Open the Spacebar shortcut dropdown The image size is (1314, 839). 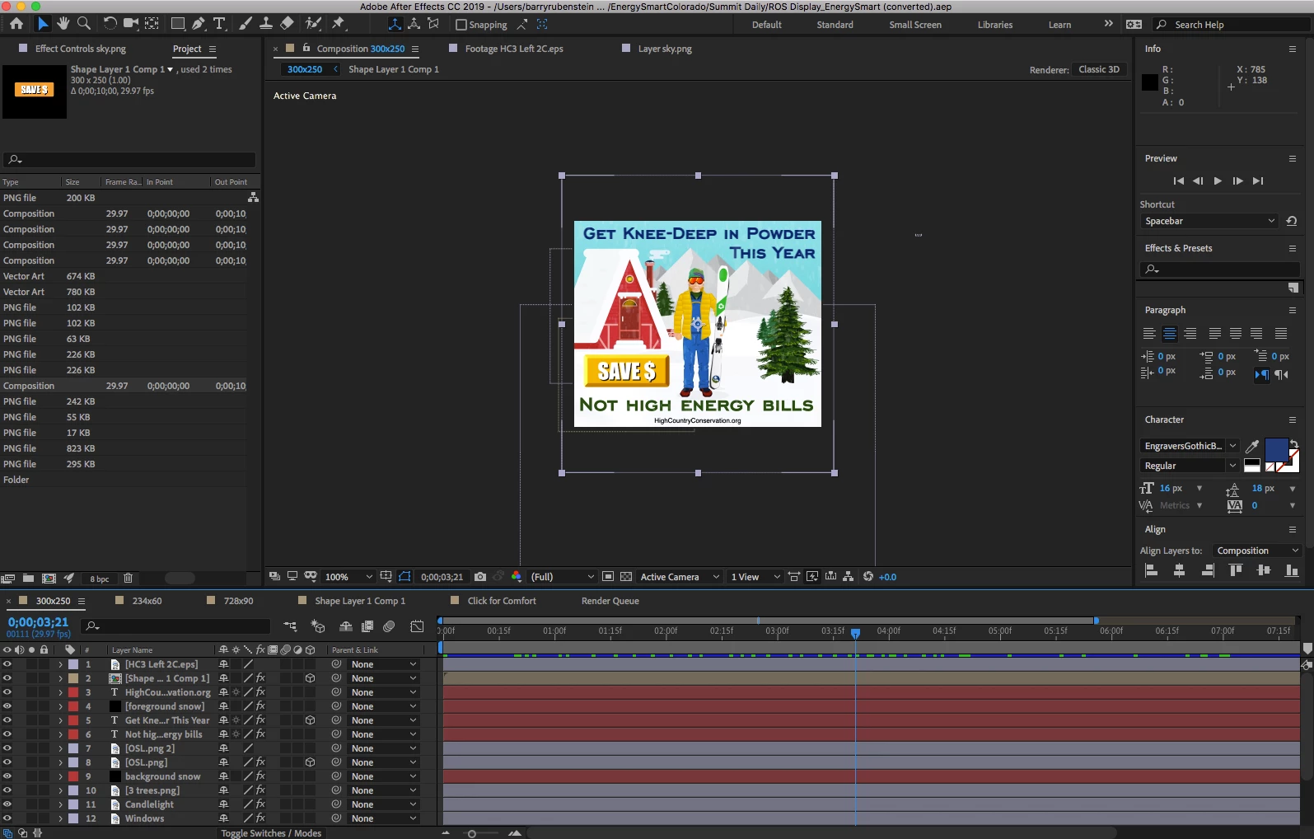click(1209, 221)
